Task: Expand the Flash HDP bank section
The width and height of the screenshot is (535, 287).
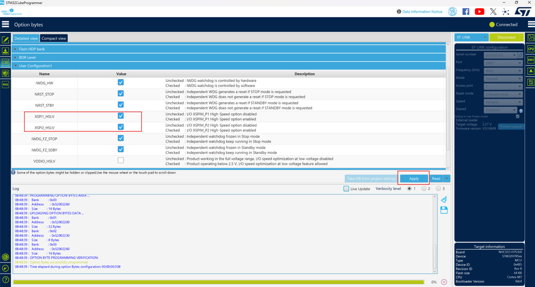Action: (229, 49)
